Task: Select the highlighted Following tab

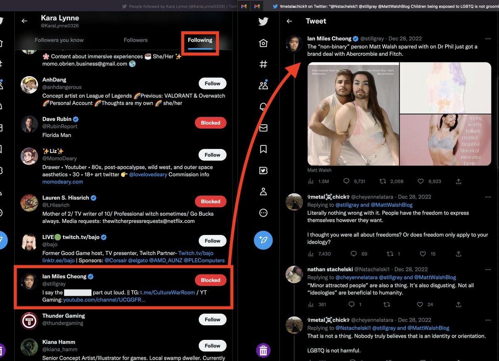Action: (200, 40)
